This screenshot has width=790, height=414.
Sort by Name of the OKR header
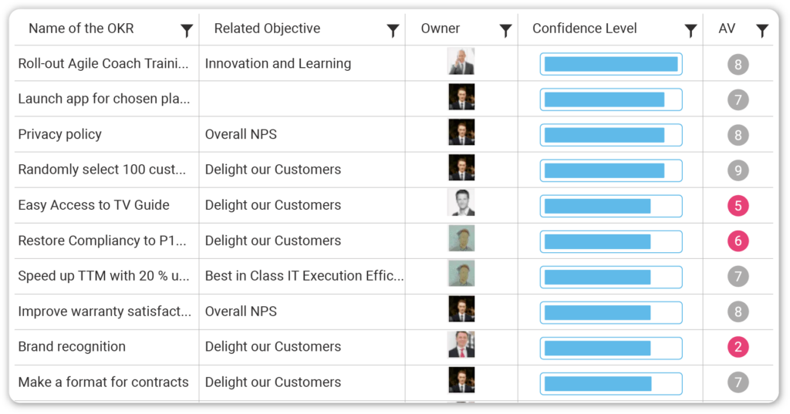(x=81, y=29)
